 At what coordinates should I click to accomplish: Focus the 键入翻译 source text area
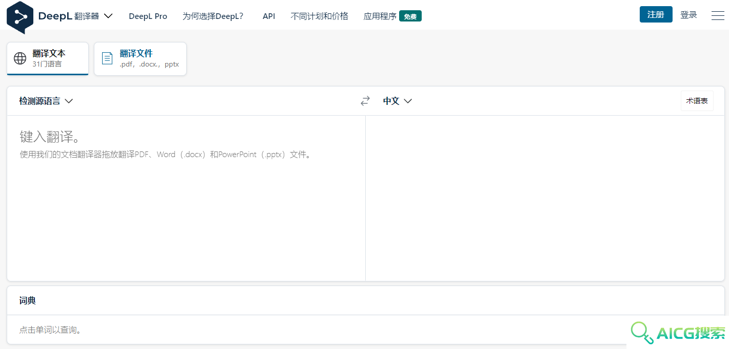186,198
